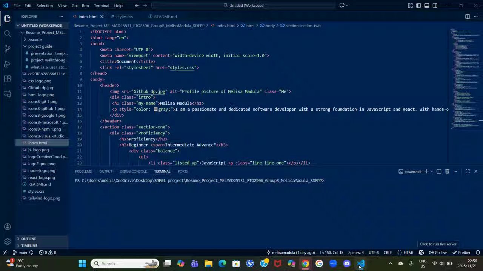This screenshot has height=271, width=483.
Task: Toggle the secondary side bar visibility
Action: (435, 5)
